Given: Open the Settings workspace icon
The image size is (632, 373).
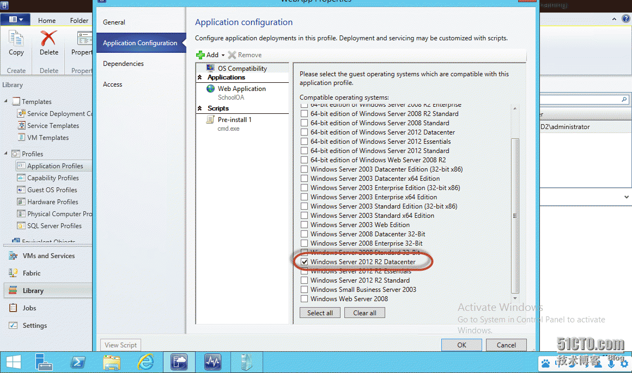Looking at the screenshot, I should 13,326.
